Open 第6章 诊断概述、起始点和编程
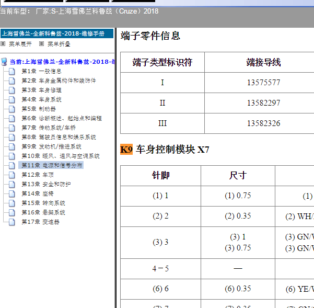 [x=62, y=118]
